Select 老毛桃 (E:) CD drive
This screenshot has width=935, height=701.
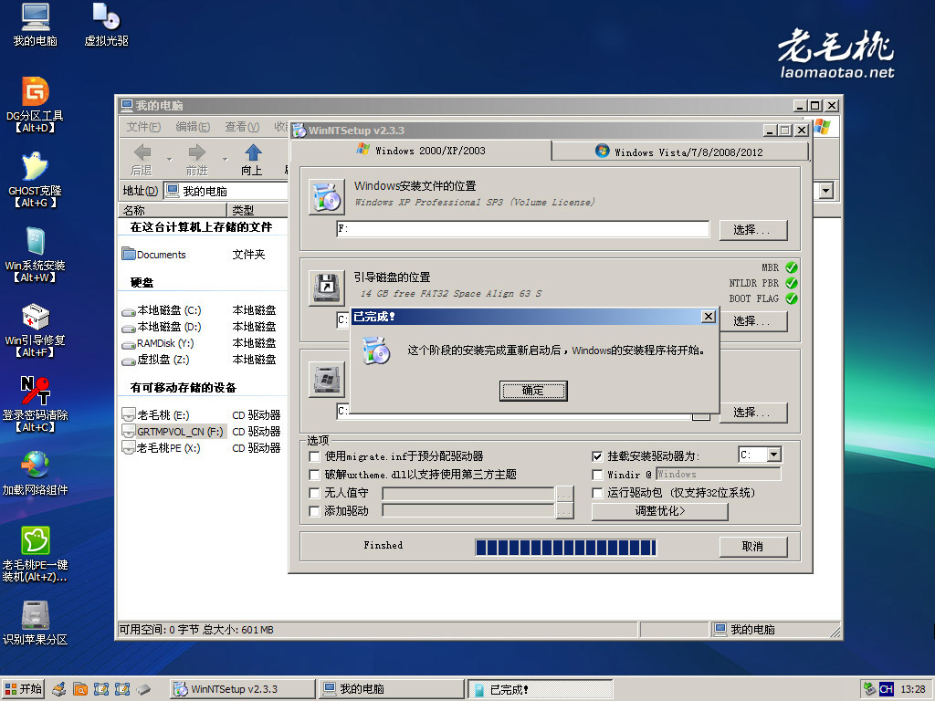155,415
